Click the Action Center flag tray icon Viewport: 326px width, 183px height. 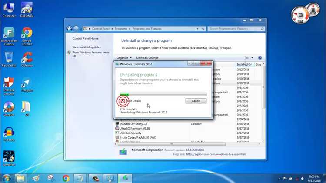(285, 178)
